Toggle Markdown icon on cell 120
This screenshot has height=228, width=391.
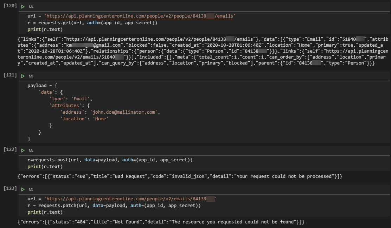tap(31, 7)
